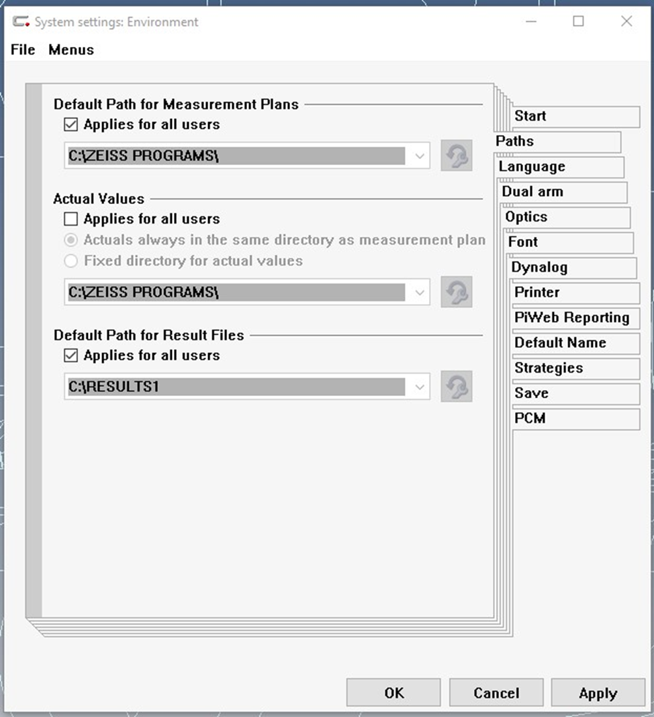Expand the Result Files path dropdown
This screenshot has width=654, height=717.
[420, 387]
